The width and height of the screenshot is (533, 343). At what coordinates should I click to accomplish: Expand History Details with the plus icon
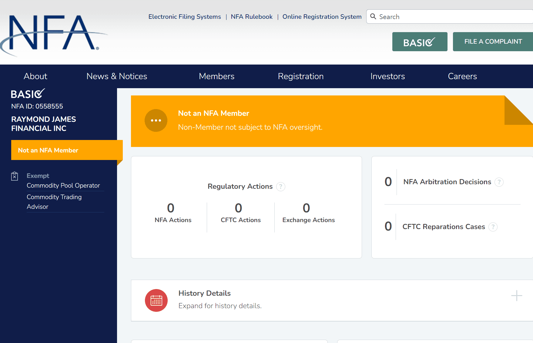tap(517, 295)
